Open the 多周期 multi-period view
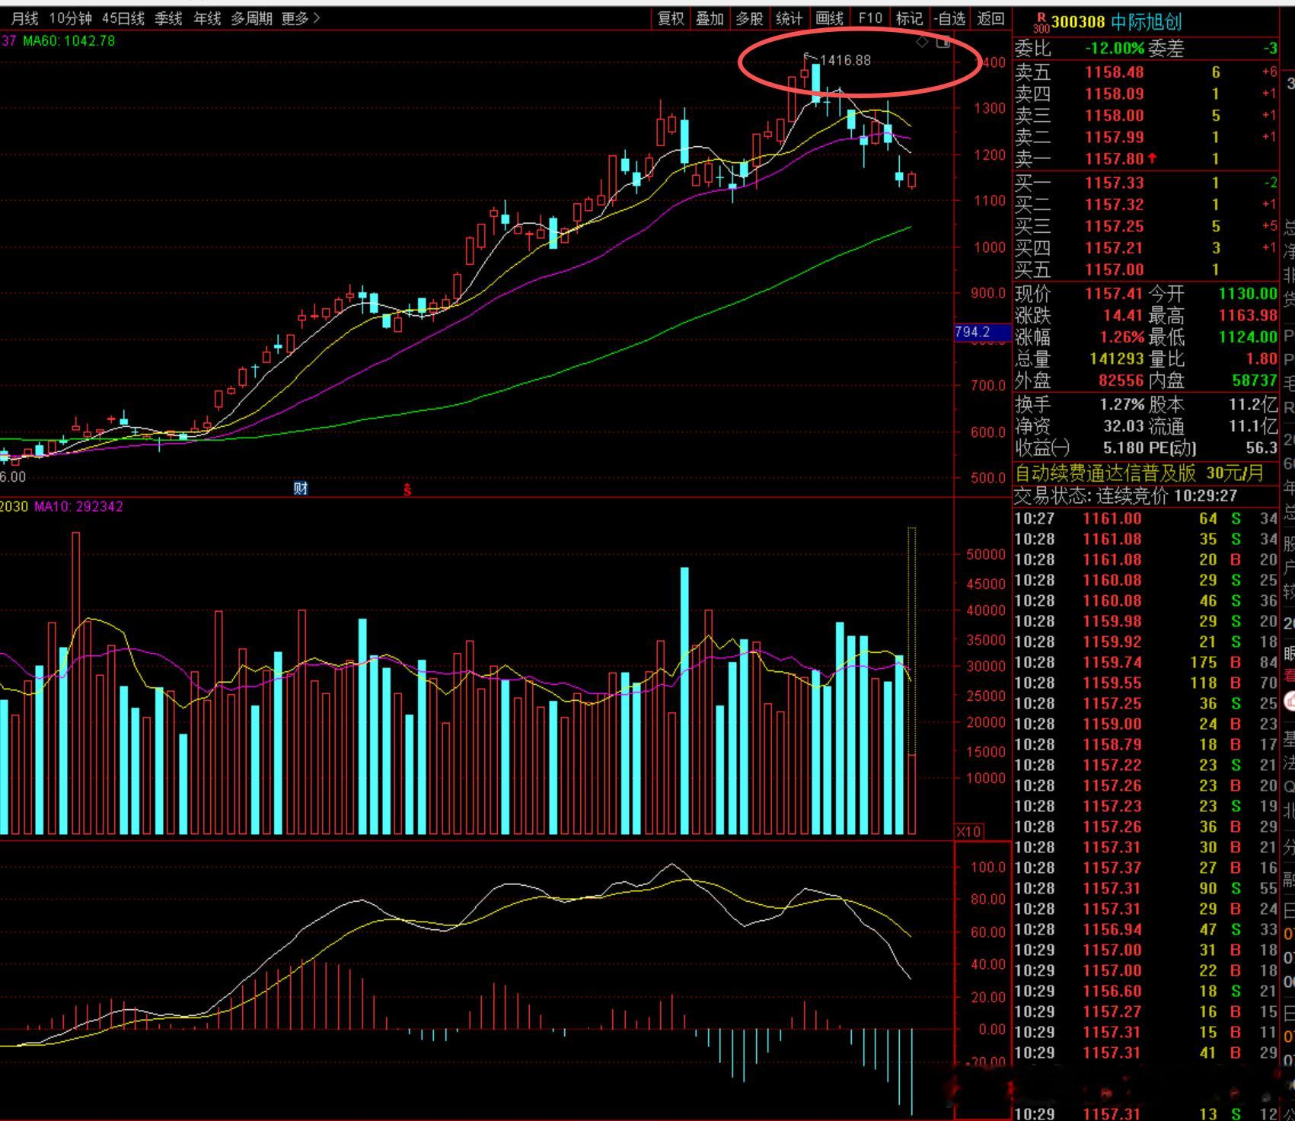 coord(251,18)
